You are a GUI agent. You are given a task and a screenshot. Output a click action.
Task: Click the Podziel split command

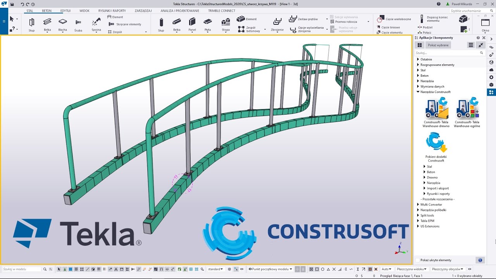425,28
